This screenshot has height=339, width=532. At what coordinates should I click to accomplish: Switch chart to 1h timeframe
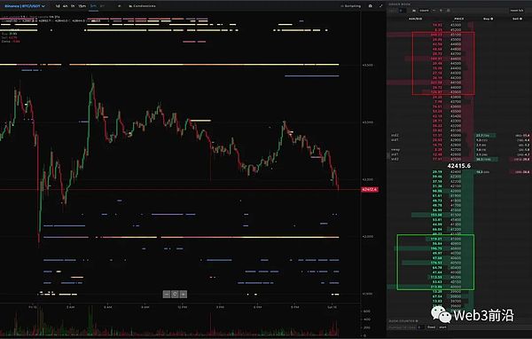[x=73, y=6]
